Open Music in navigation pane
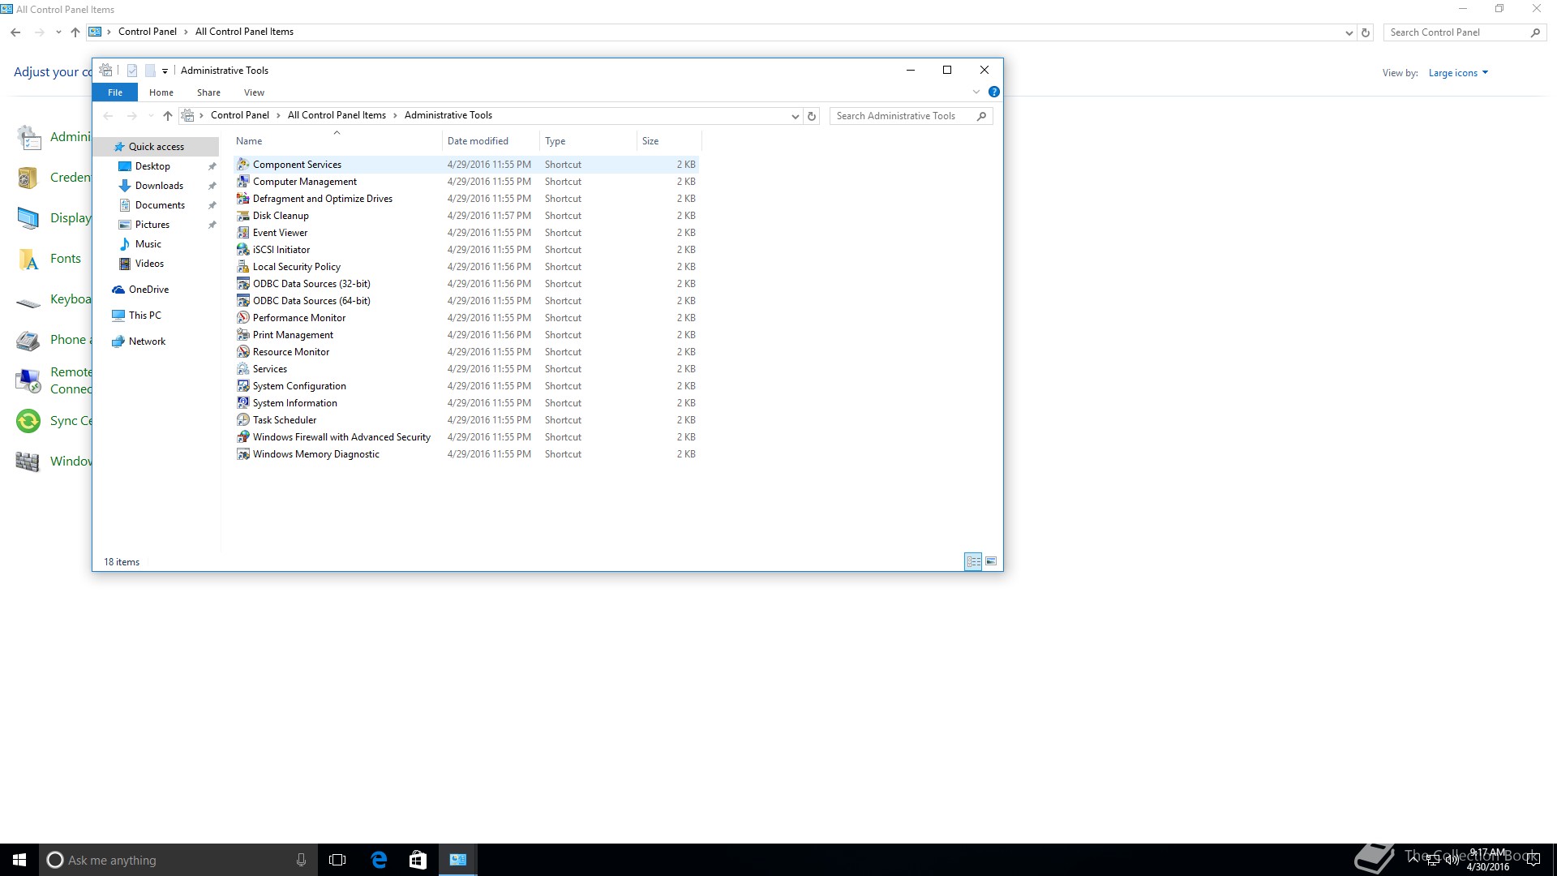 [148, 244]
